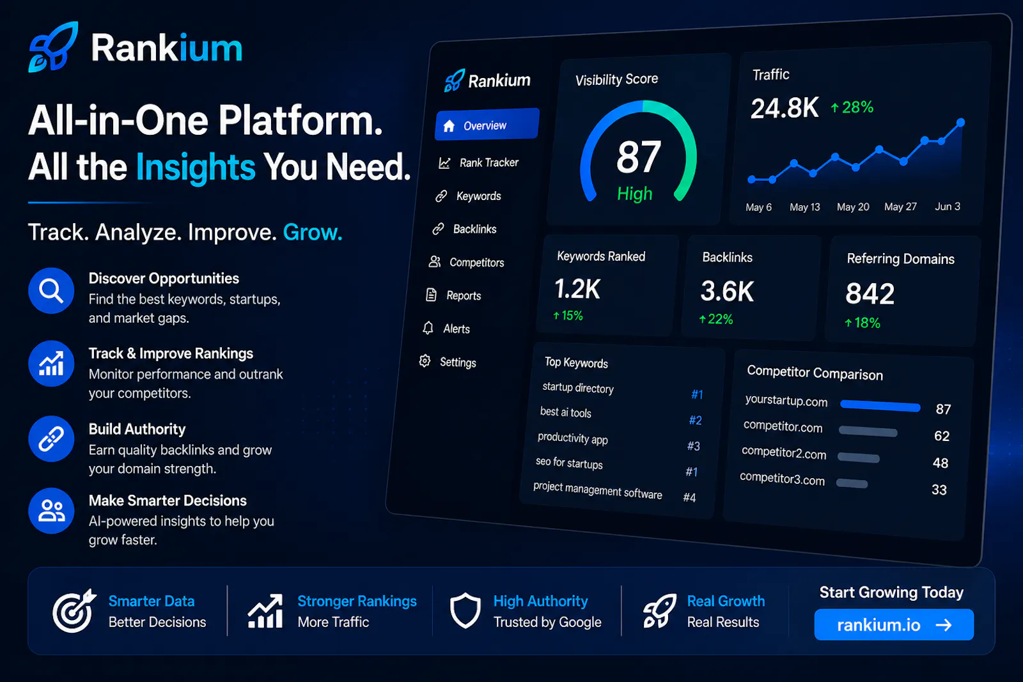
Task: Click the productivity app keyword row
Action: pyautogui.click(x=619, y=441)
